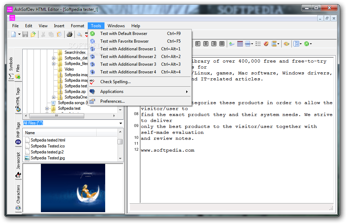Select Check Spelling menu entry
The image size is (347, 224).
[x=140, y=82]
